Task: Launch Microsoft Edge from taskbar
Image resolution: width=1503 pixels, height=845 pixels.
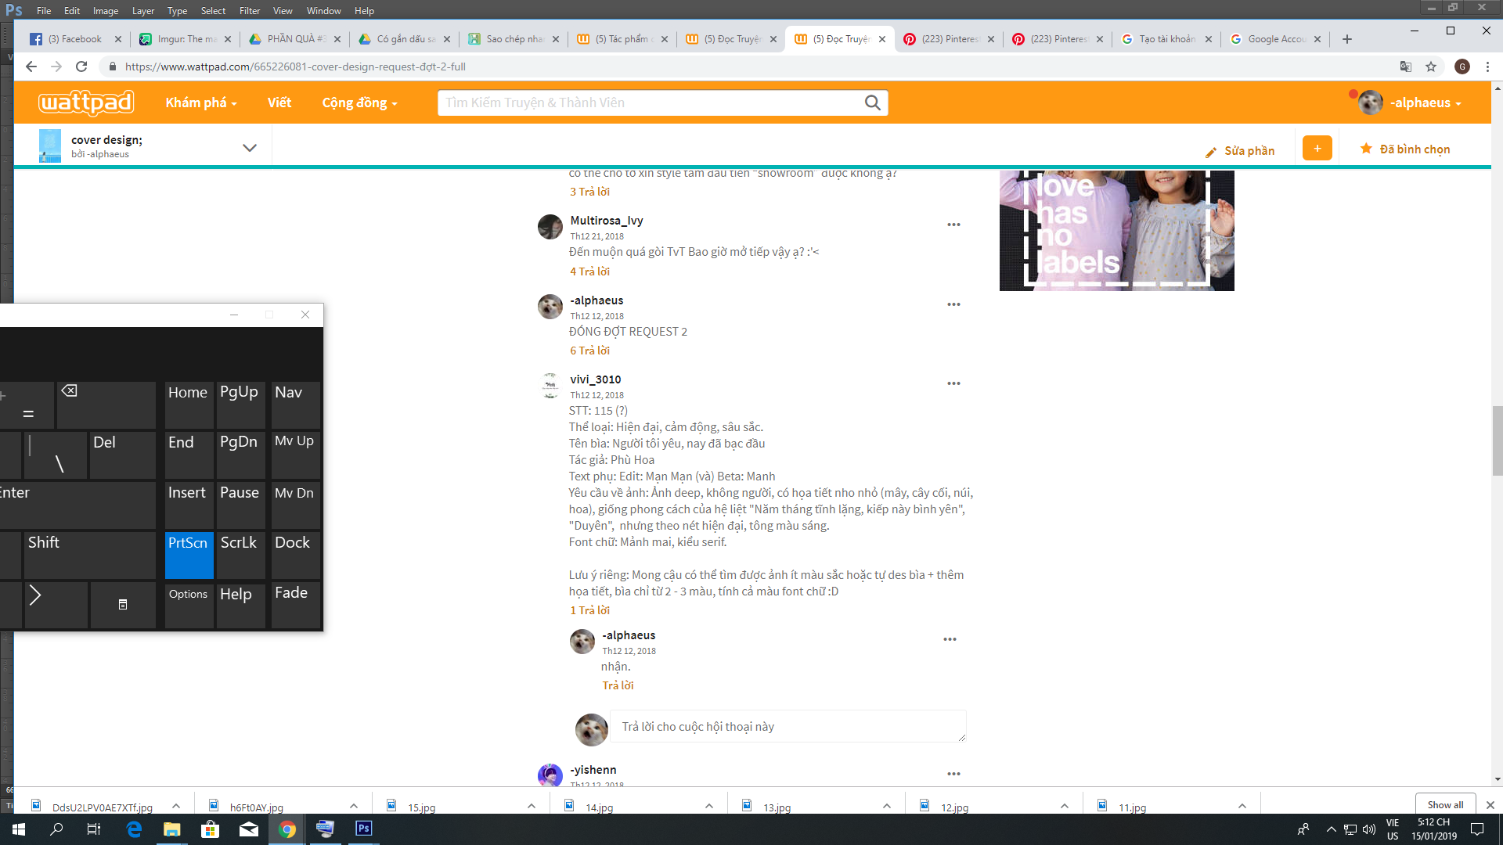Action: coord(134,829)
